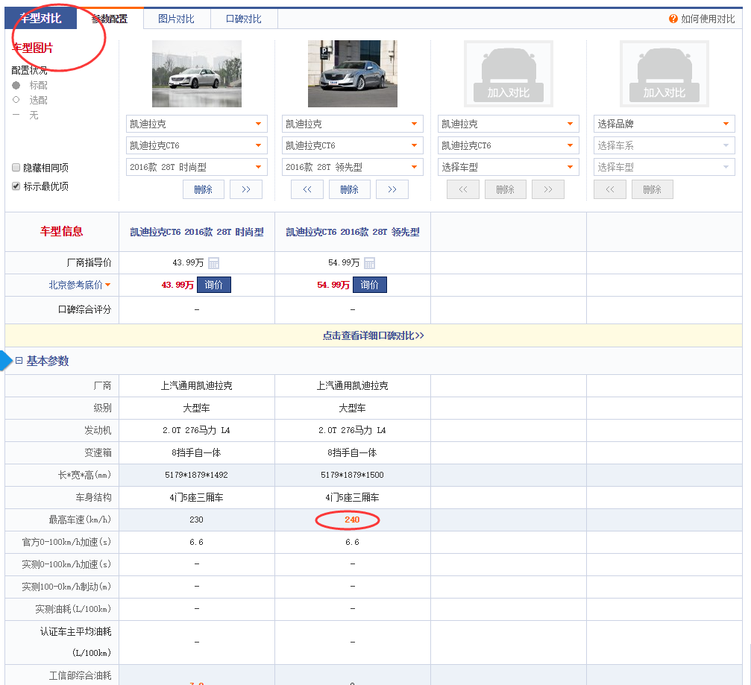Enable the 隐藏相同项 checkbox
Image resolution: width=751 pixels, height=685 pixels.
(16, 168)
